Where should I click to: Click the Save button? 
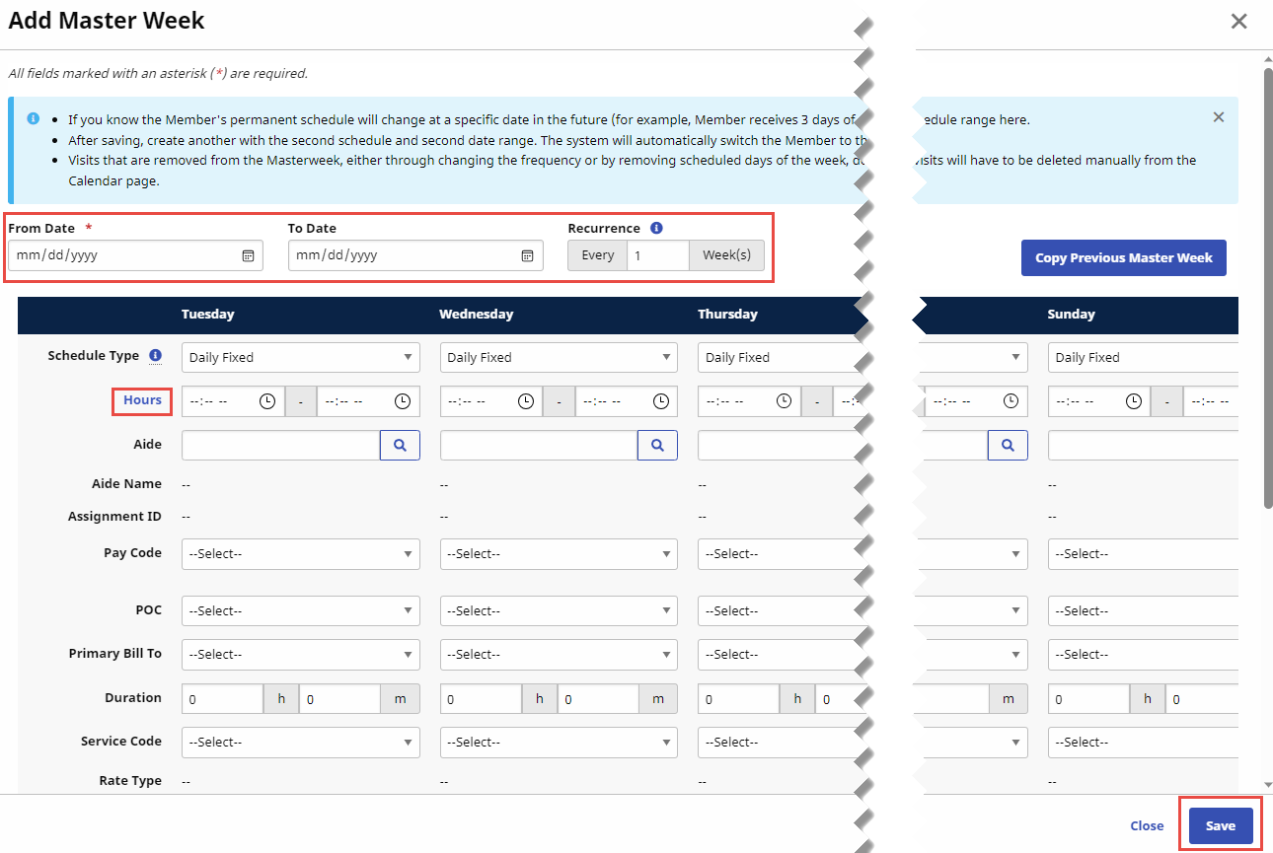pyautogui.click(x=1220, y=825)
